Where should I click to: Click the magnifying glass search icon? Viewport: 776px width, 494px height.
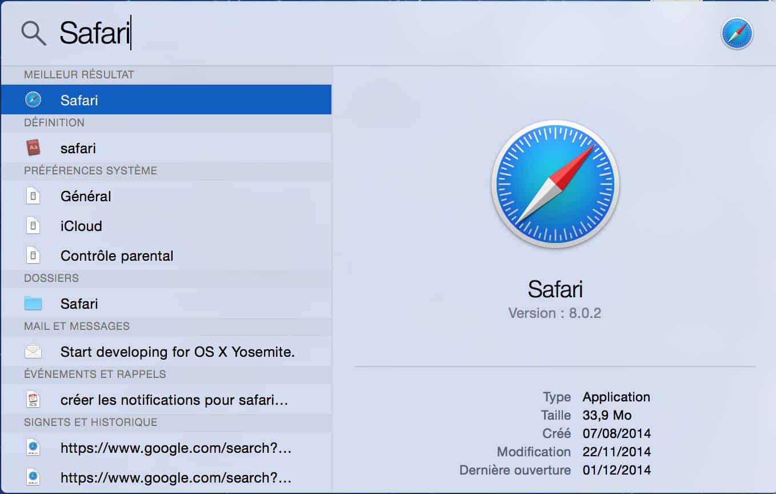34,34
